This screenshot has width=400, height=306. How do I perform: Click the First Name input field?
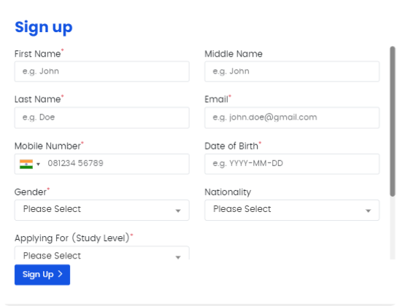click(x=101, y=71)
